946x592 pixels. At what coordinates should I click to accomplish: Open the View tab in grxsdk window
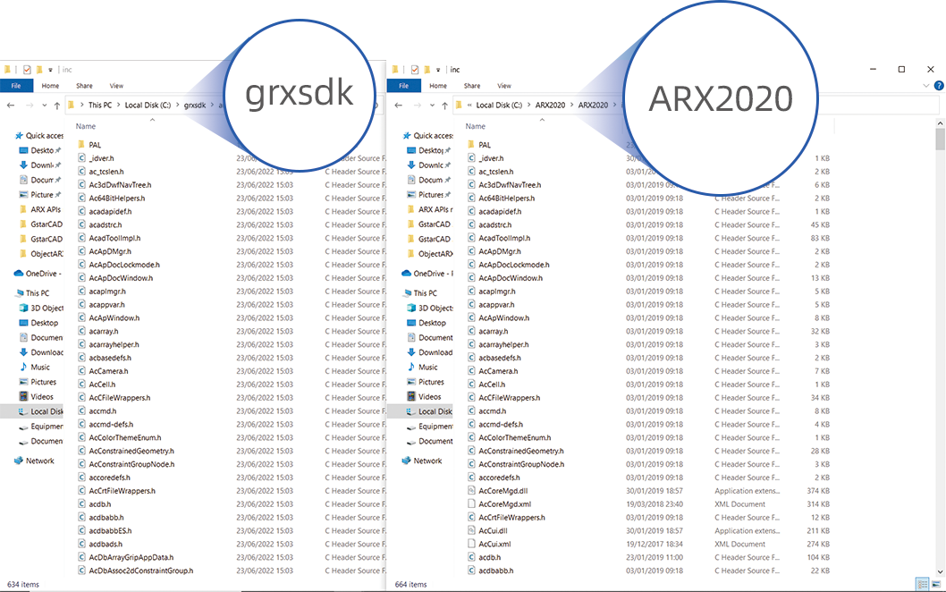tap(116, 86)
